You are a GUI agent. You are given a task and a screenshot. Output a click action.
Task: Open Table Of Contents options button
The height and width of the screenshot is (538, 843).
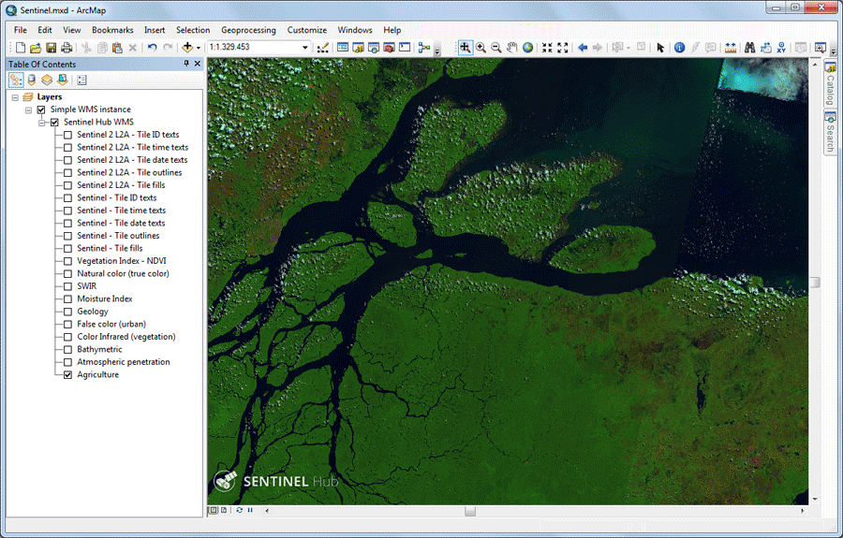(81, 80)
